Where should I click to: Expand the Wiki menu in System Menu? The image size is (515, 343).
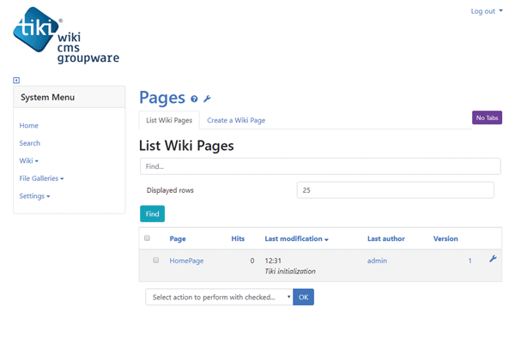(28, 160)
